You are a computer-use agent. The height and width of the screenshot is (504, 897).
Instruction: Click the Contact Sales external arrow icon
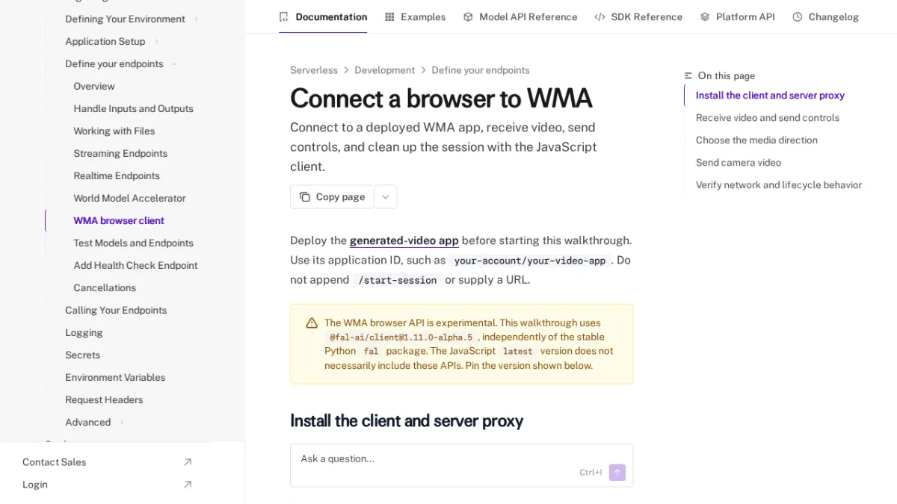[x=188, y=462]
